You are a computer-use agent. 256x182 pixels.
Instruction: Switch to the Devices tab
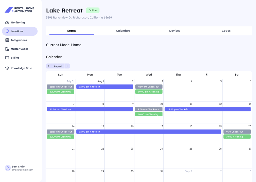point(174,31)
